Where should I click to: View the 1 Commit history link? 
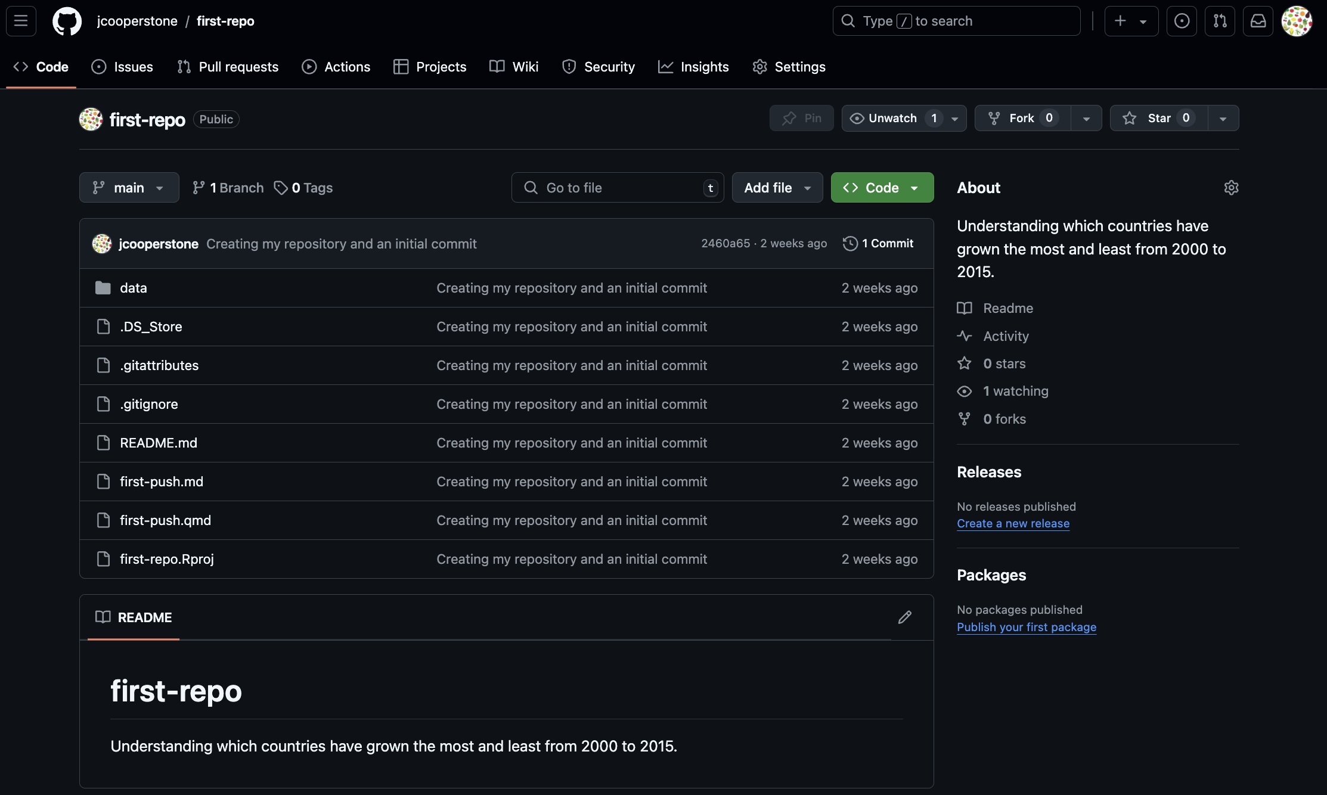coord(878,243)
